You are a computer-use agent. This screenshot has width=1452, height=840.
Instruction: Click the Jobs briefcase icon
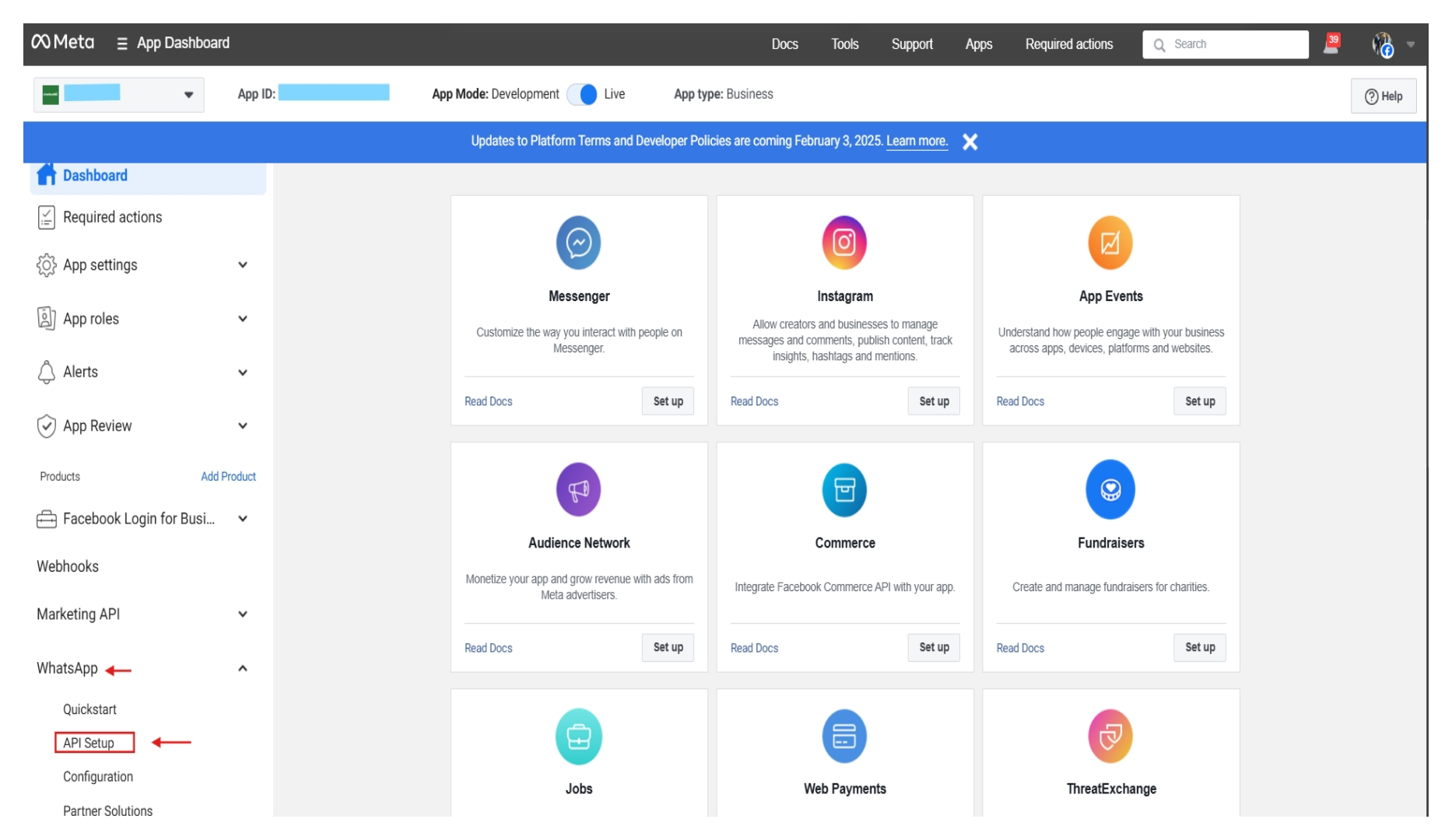pyautogui.click(x=578, y=736)
